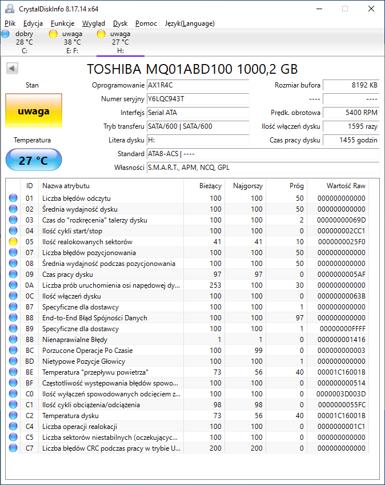Click blue status icon for attribute BB

tap(13, 339)
